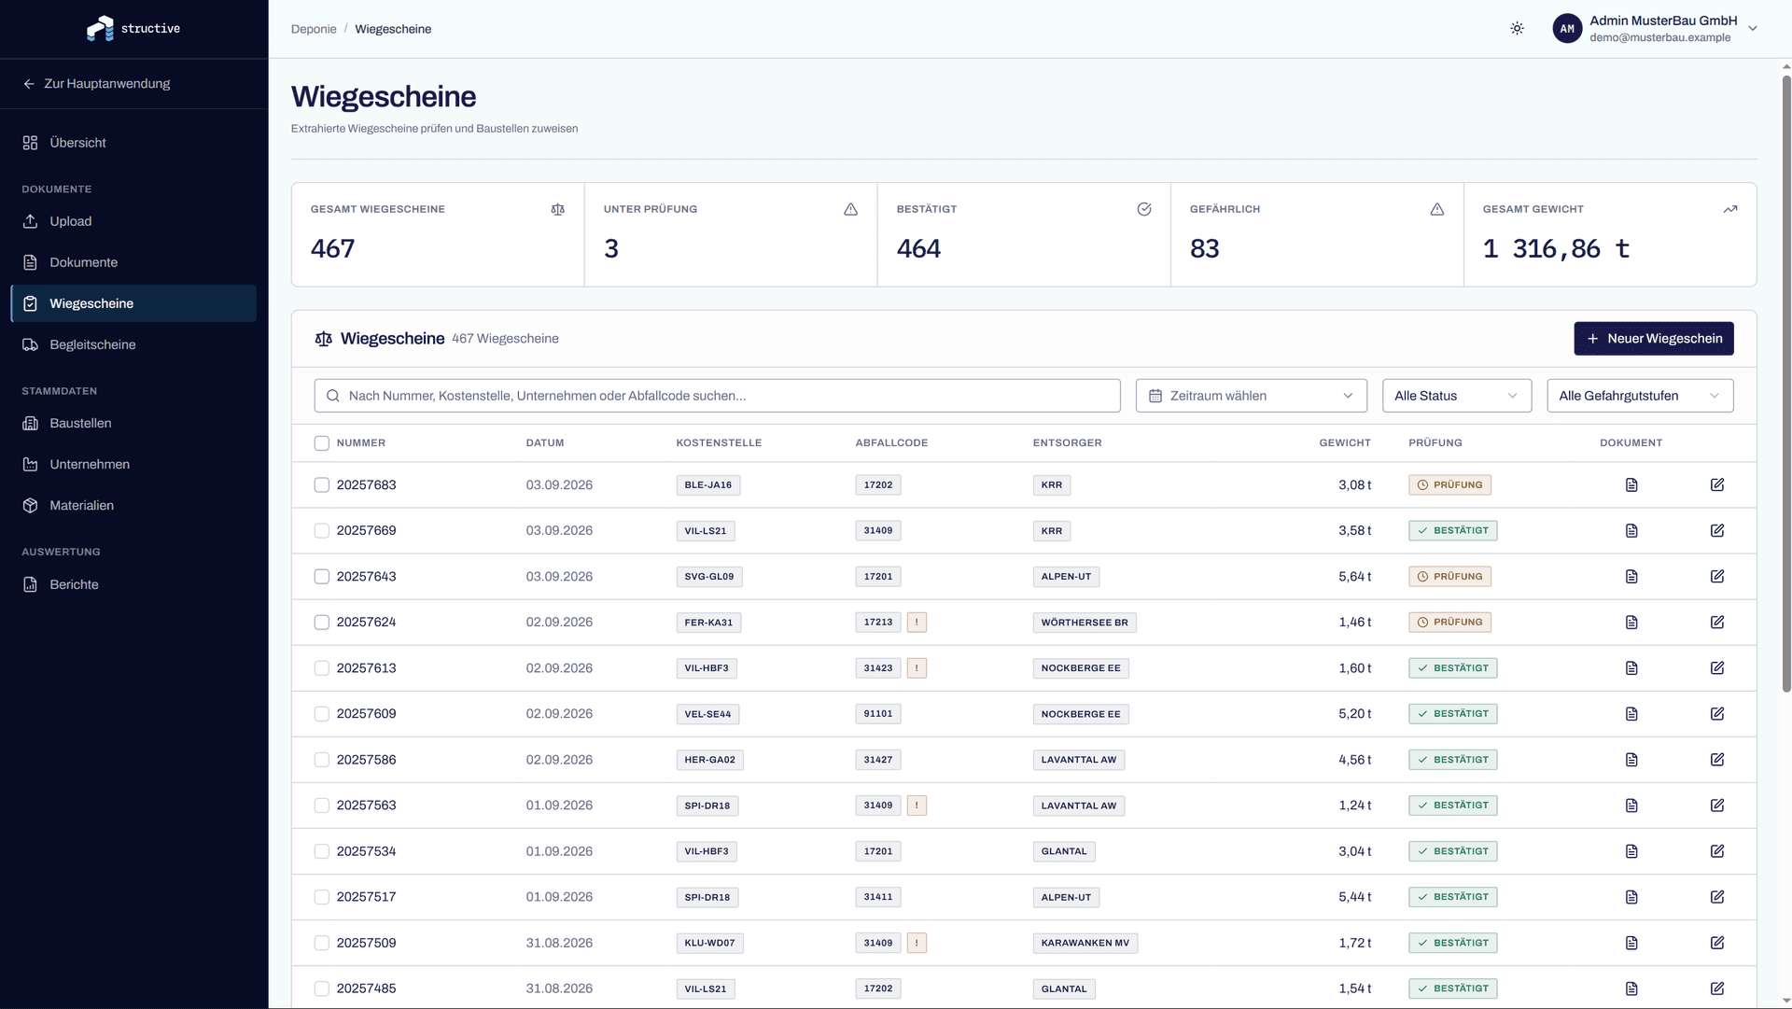This screenshot has width=1792, height=1009.
Task: Click the structive logo
Action: 133,29
